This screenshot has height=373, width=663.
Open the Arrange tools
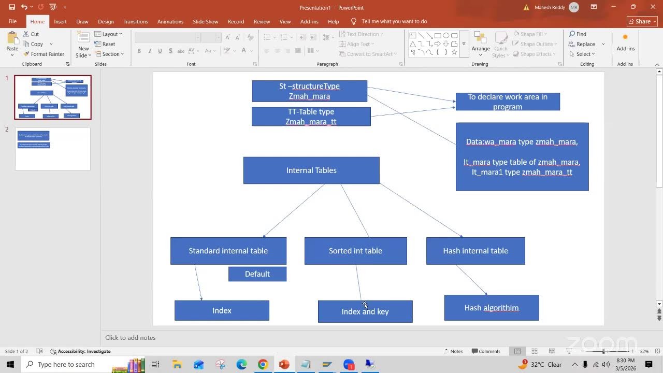[x=480, y=43]
